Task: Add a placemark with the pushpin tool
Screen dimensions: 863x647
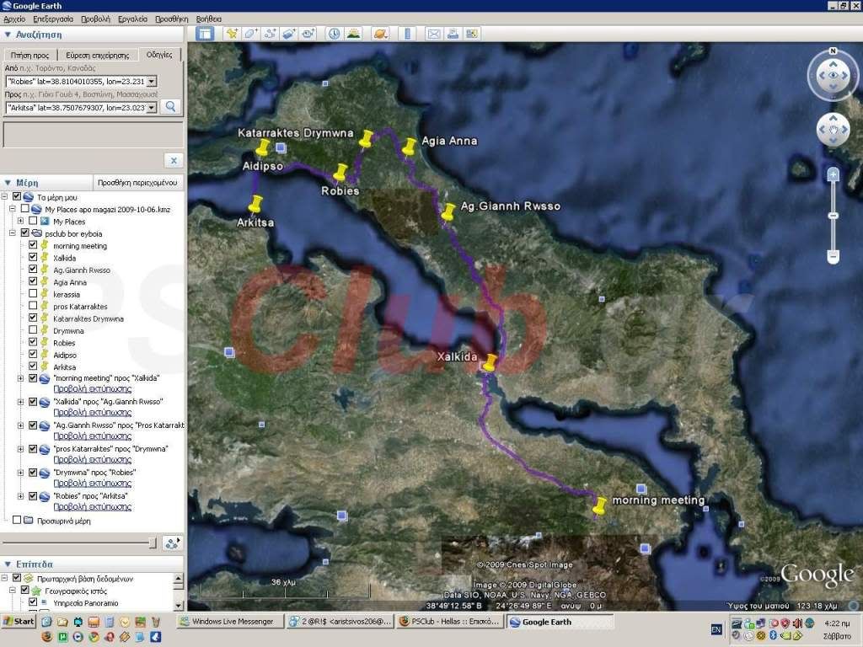Action: [233, 34]
